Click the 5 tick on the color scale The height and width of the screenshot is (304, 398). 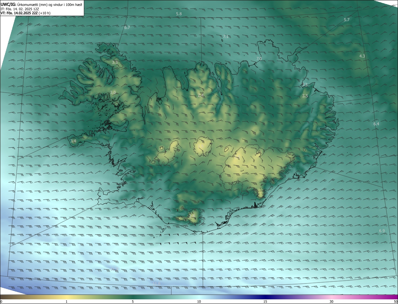[x=133, y=302]
